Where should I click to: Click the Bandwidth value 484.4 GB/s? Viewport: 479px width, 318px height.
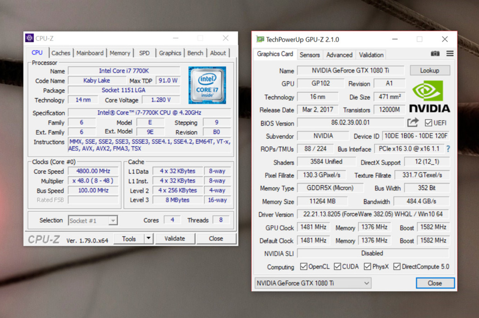point(421,201)
